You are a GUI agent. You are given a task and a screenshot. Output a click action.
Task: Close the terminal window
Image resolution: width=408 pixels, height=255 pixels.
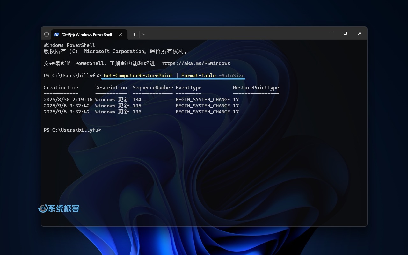click(360, 33)
